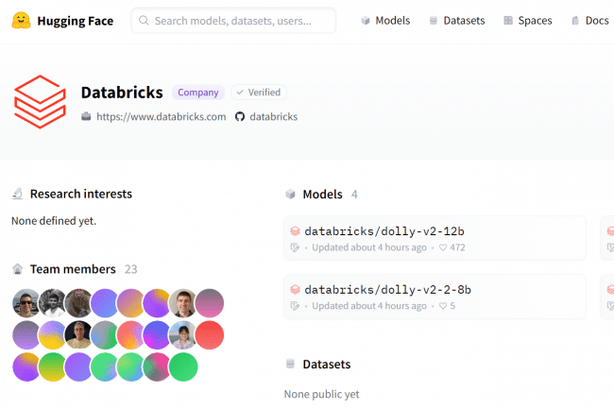Click the Company badge label

tap(198, 93)
